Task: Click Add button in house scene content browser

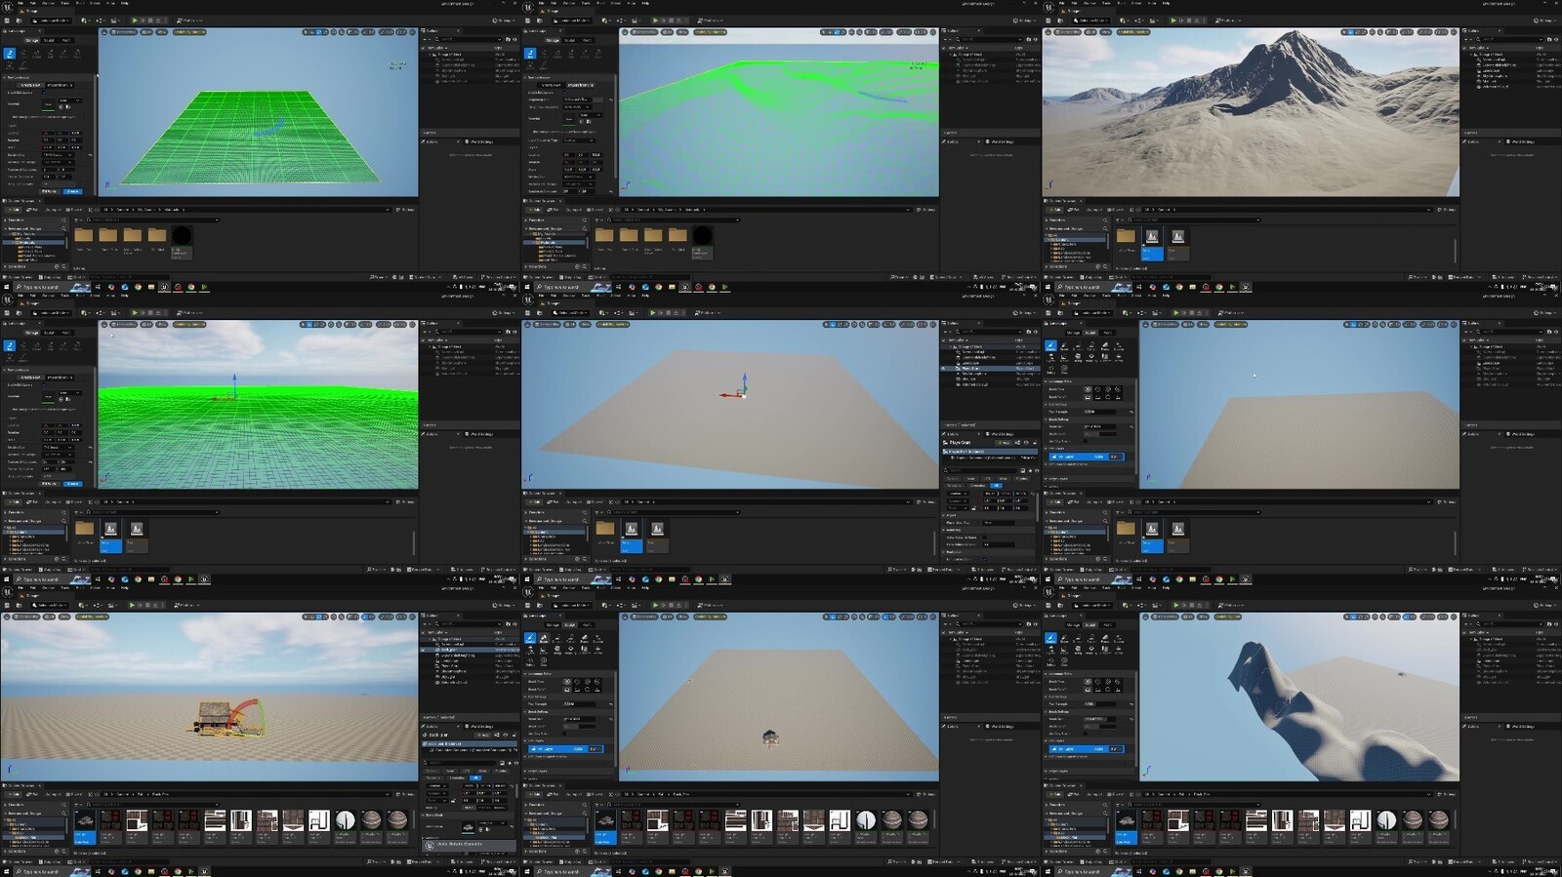Action: [x=16, y=794]
